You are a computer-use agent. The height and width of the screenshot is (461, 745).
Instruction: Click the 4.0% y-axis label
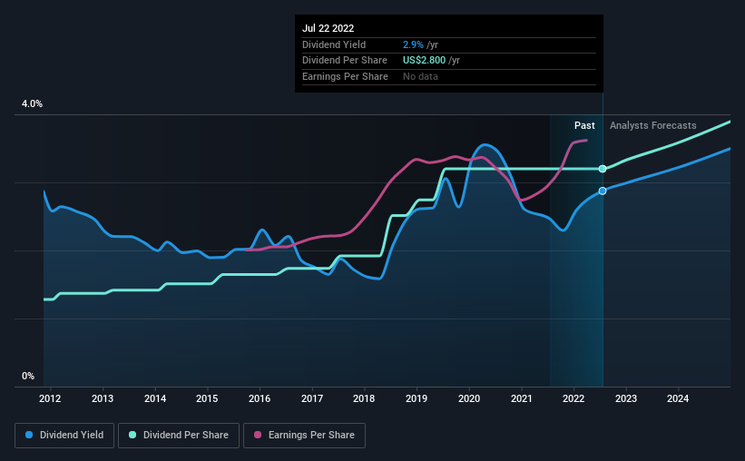coord(32,103)
